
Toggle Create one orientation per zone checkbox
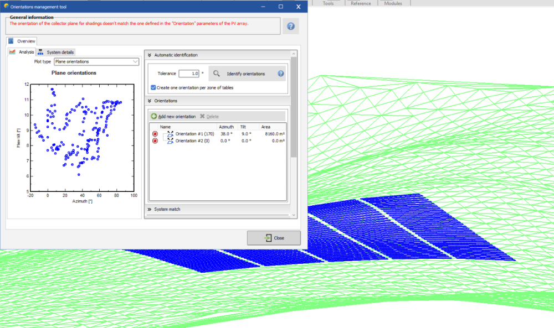coord(153,87)
